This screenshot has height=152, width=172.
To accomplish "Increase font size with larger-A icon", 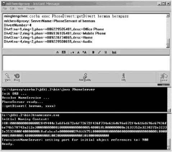I will 85,52.
